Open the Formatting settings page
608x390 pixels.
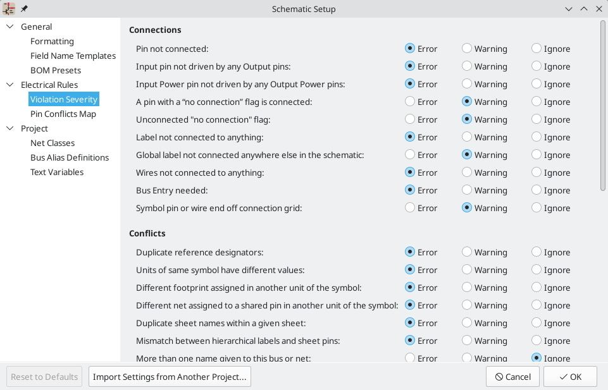pos(52,40)
